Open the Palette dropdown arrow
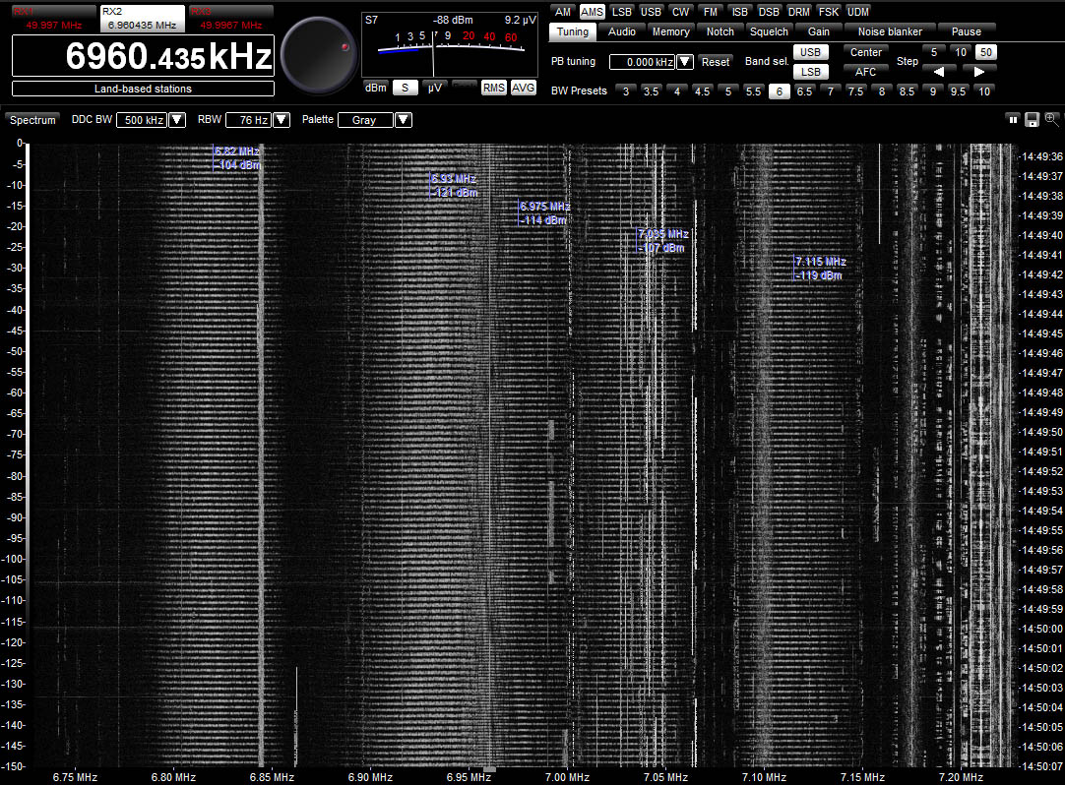This screenshot has width=1065, height=785. coord(404,120)
